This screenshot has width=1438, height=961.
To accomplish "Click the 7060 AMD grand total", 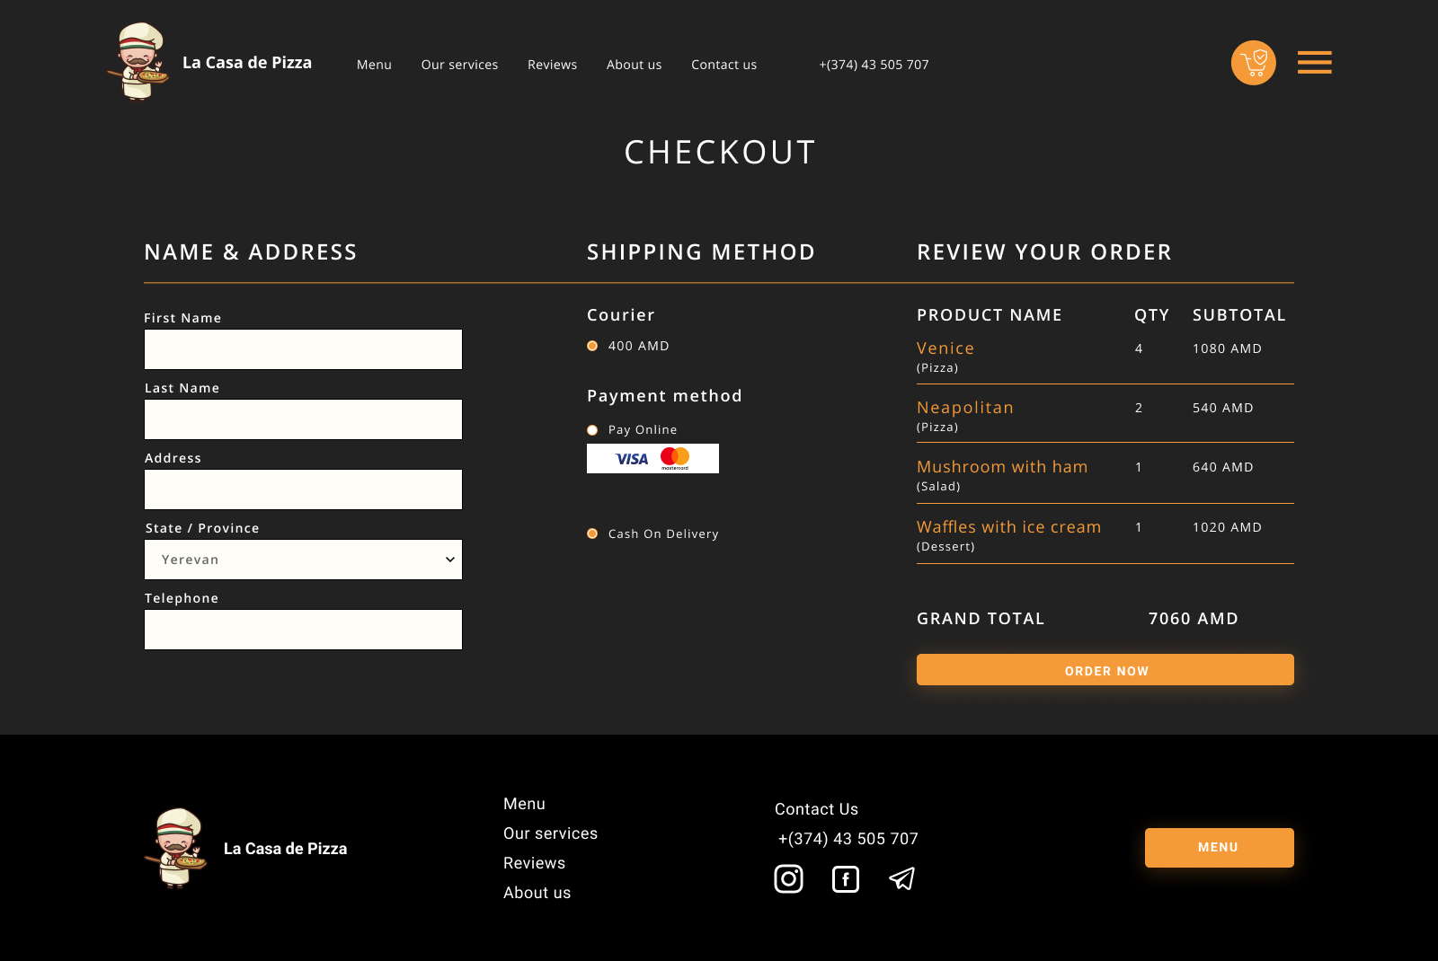I will coord(1193,619).
